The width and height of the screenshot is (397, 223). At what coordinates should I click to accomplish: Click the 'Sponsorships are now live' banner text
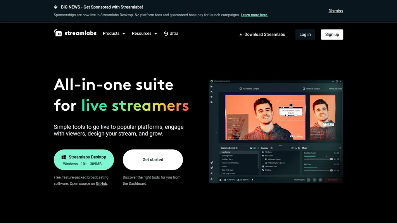147,15
